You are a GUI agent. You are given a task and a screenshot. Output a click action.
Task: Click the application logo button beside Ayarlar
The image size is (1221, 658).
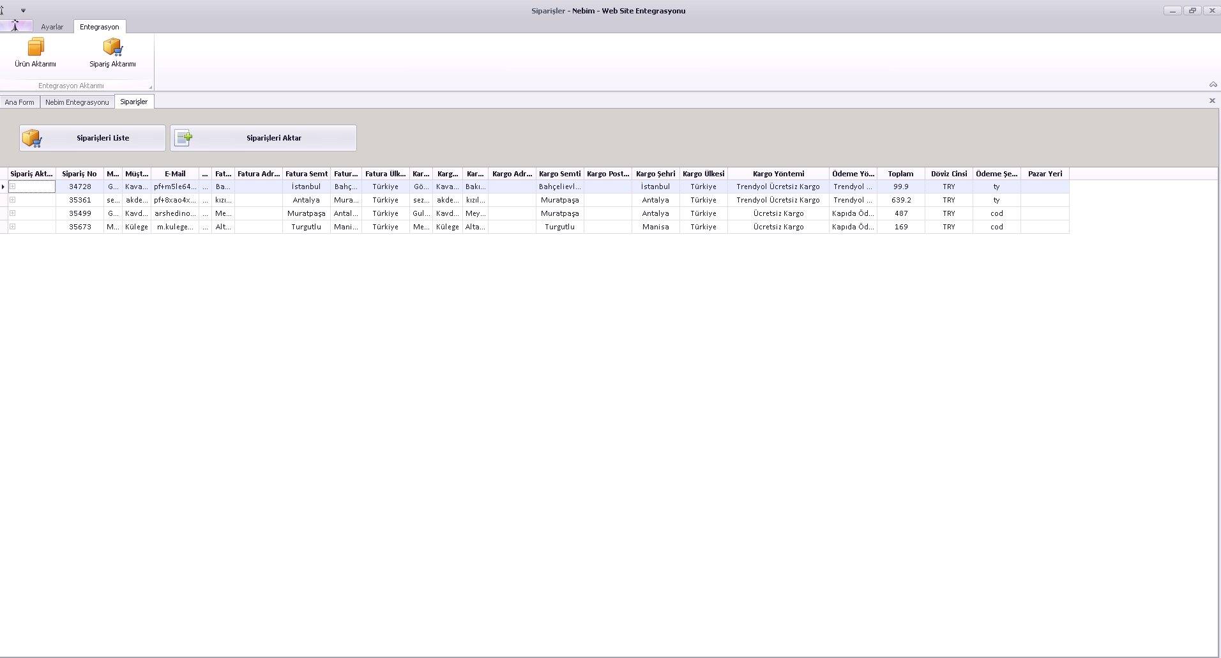click(x=16, y=26)
